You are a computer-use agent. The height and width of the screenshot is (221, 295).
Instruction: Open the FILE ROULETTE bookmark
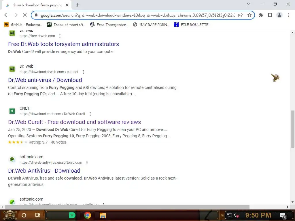click(x=191, y=25)
